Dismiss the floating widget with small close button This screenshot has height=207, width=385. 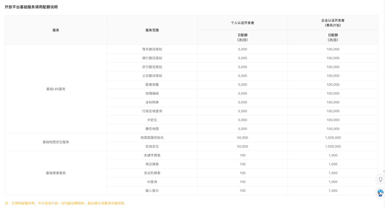[384, 171]
